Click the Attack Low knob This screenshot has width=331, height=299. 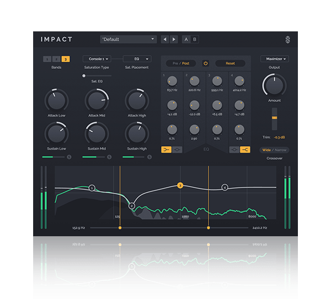pos(56,101)
